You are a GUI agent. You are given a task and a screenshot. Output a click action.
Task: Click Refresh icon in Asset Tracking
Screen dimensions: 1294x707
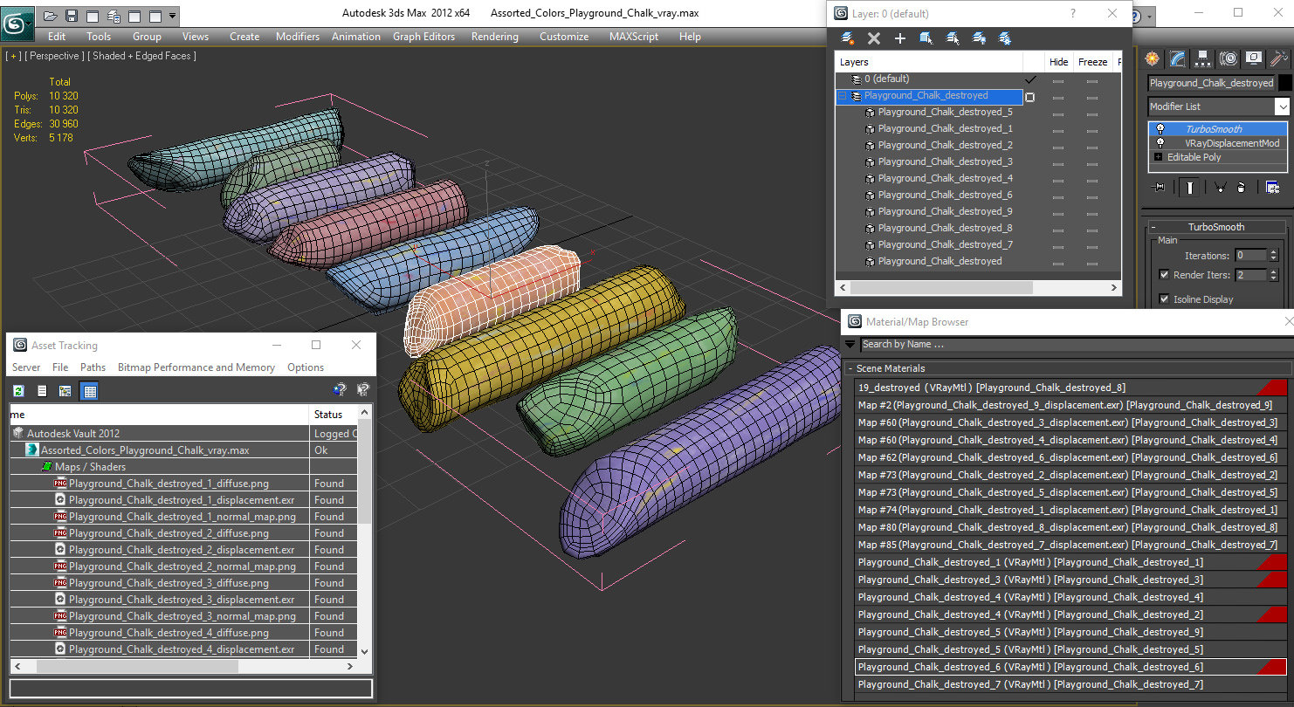pyautogui.click(x=17, y=391)
